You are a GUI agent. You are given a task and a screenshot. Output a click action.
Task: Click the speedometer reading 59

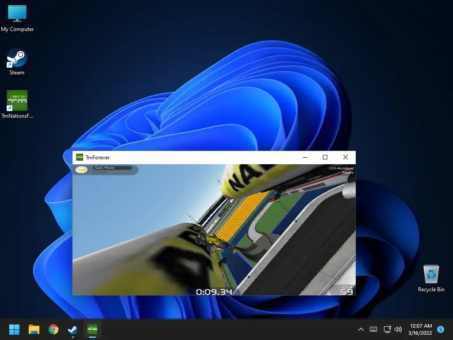[347, 292]
